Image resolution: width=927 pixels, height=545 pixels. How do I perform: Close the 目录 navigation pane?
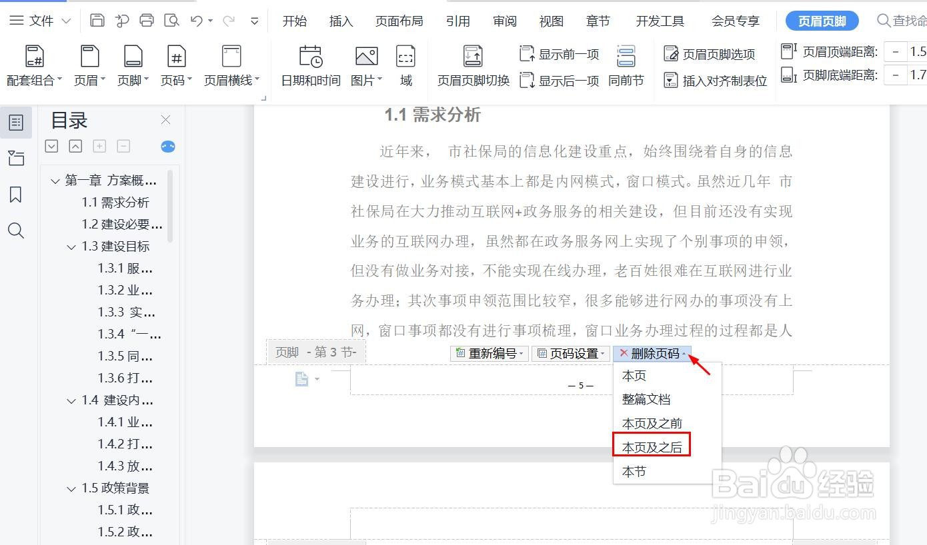165,120
